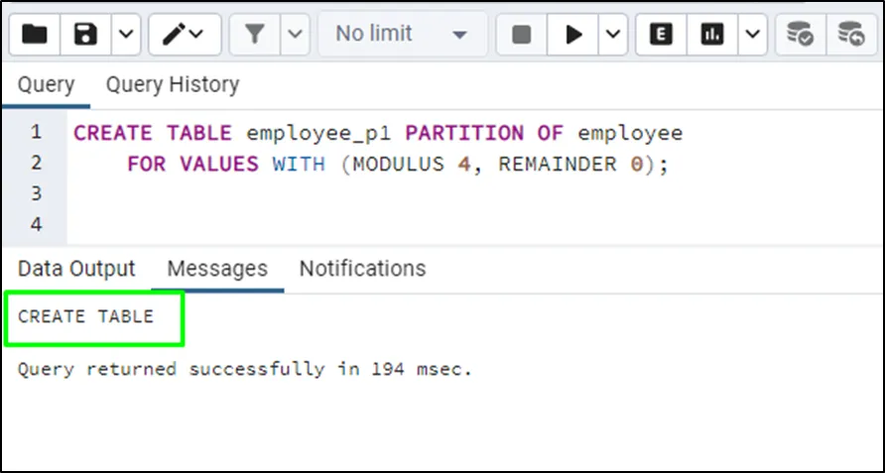
Task: Switch to the Data Output tab
Action: pos(76,269)
